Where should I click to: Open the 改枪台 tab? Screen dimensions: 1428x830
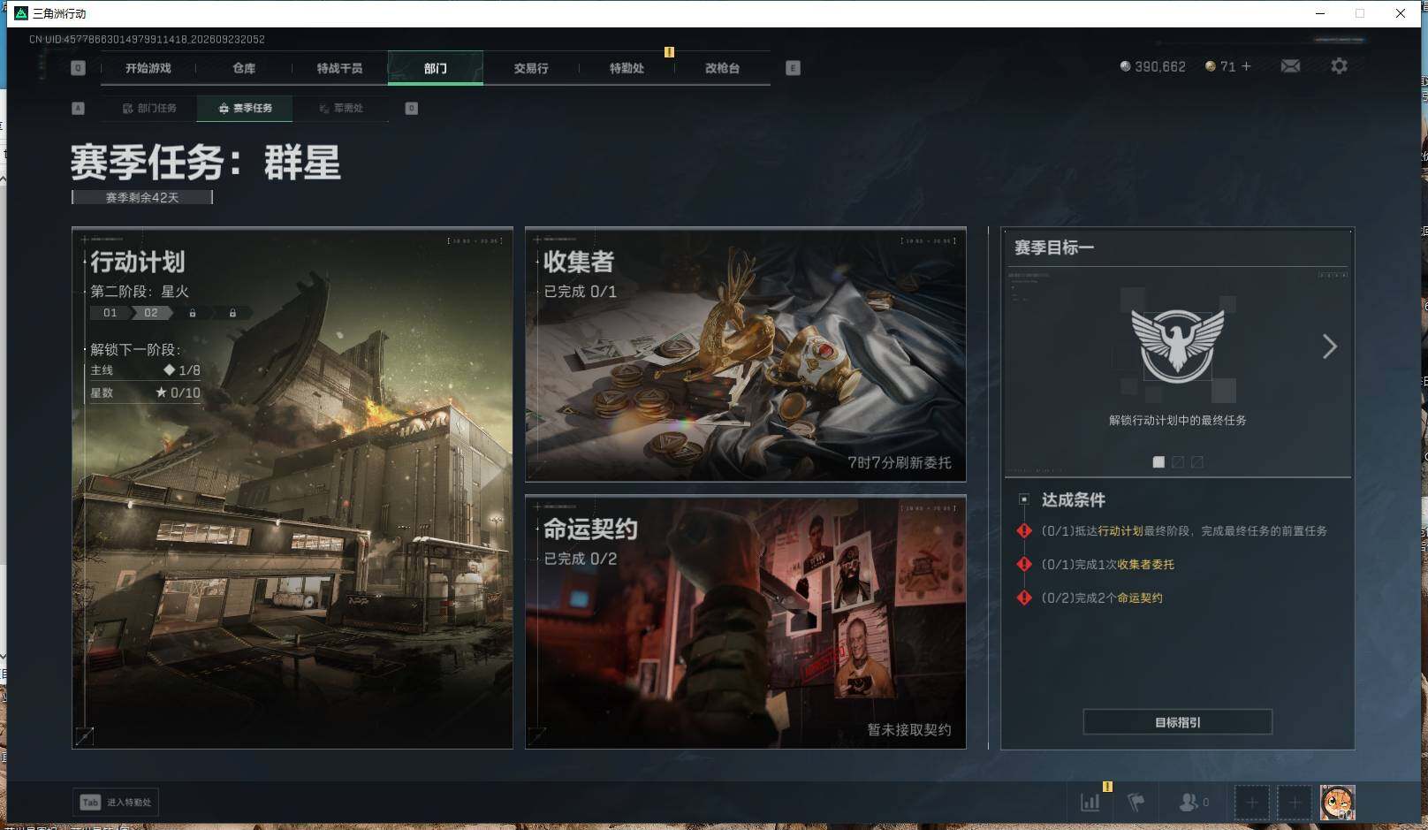pyautogui.click(x=722, y=68)
